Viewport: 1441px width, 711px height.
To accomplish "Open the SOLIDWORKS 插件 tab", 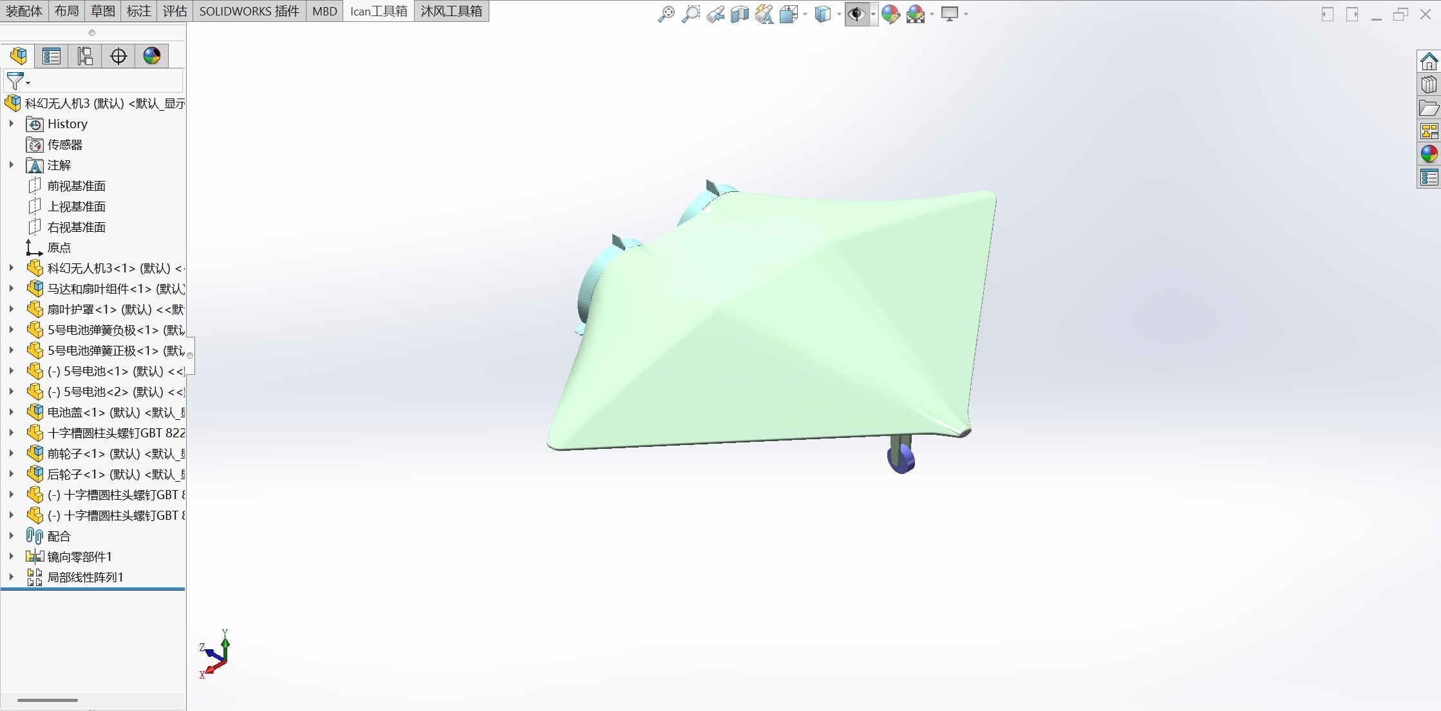I will (x=249, y=11).
